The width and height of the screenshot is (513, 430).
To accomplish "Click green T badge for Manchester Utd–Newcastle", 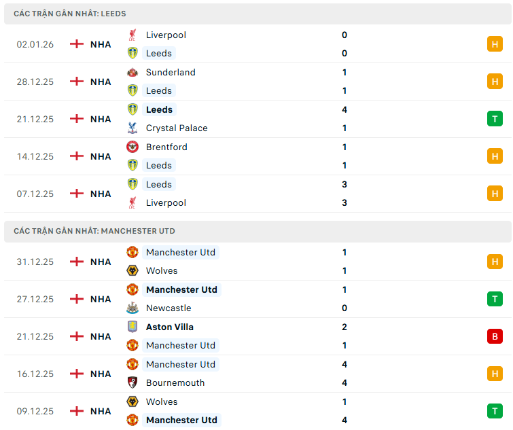I will pyautogui.click(x=495, y=299).
